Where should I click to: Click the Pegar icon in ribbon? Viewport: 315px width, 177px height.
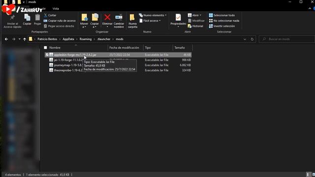37,18
